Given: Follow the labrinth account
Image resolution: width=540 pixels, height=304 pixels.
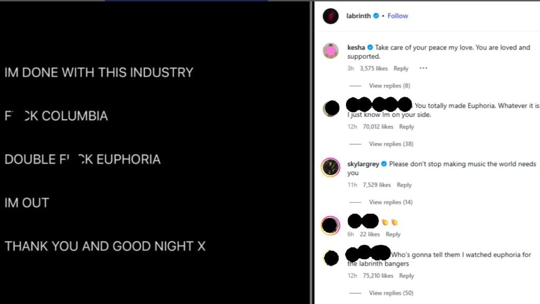Looking at the screenshot, I should (x=398, y=16).
